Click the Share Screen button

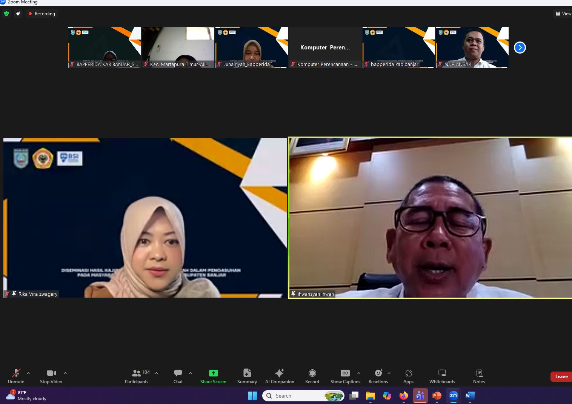click(x=213, y=376)
